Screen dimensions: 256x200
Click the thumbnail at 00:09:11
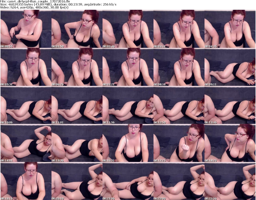pyautogui.click(x=230, y=67)
